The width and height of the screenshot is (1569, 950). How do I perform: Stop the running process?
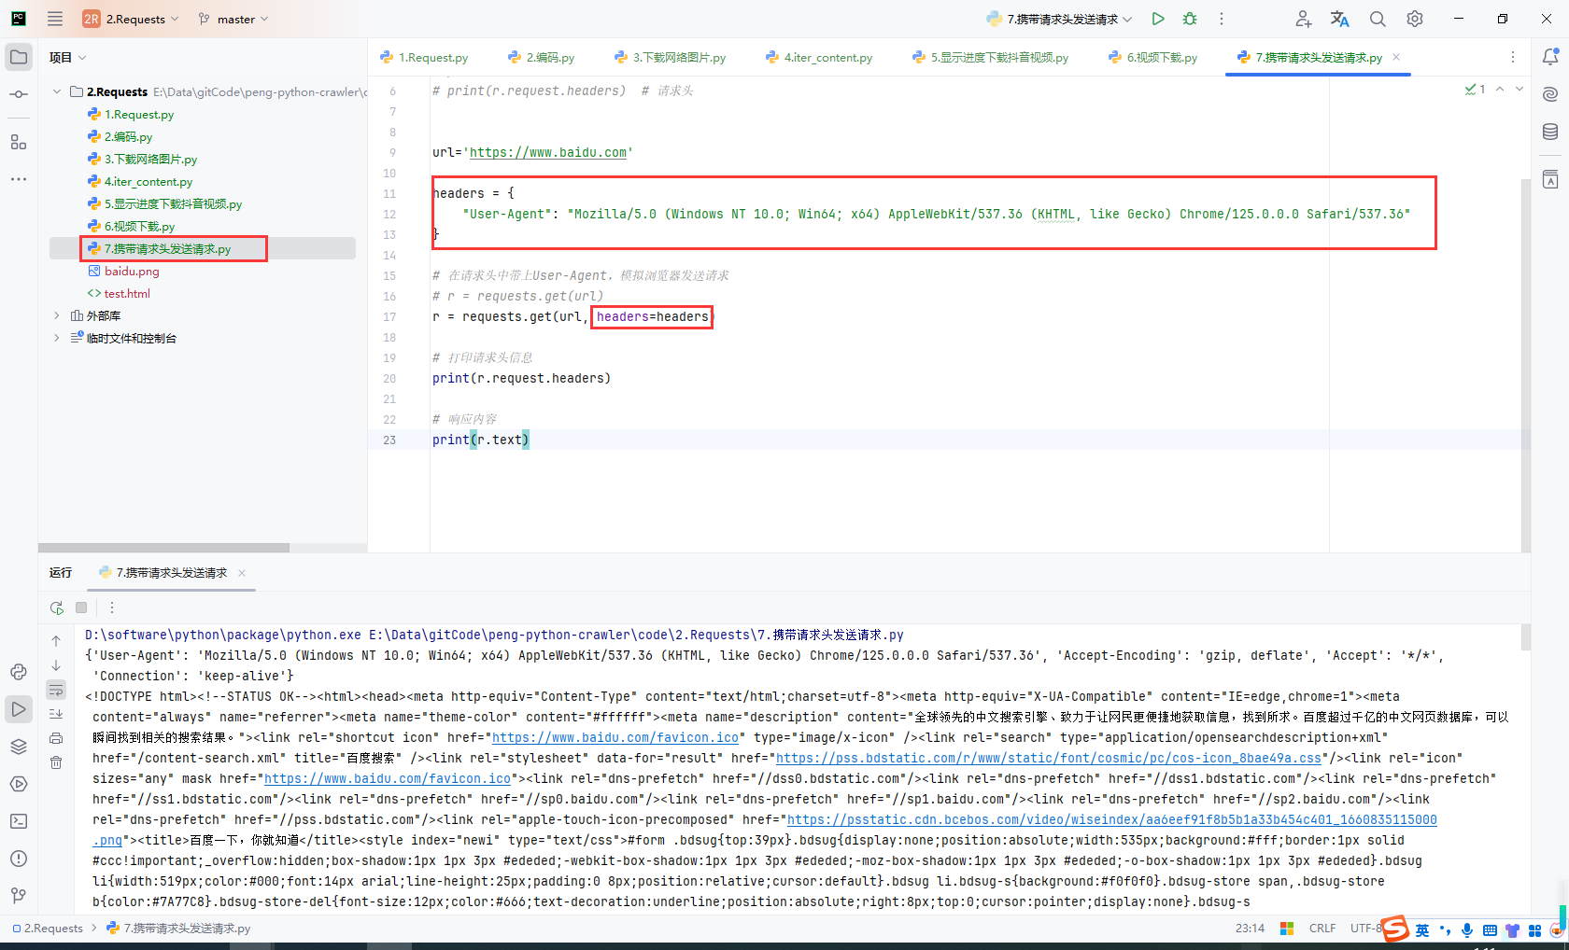[x=81, y=608]
